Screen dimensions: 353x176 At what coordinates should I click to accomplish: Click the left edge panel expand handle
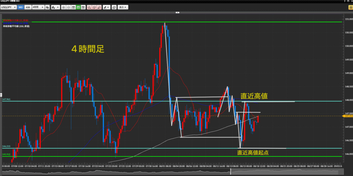click(x=1, y=95)
